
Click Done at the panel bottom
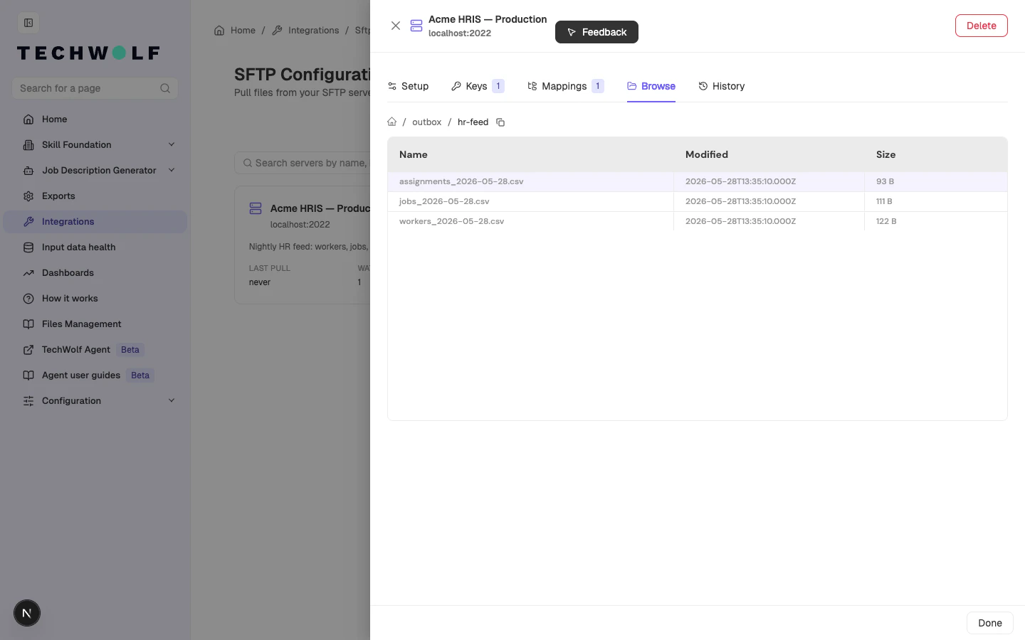point(989,623)
